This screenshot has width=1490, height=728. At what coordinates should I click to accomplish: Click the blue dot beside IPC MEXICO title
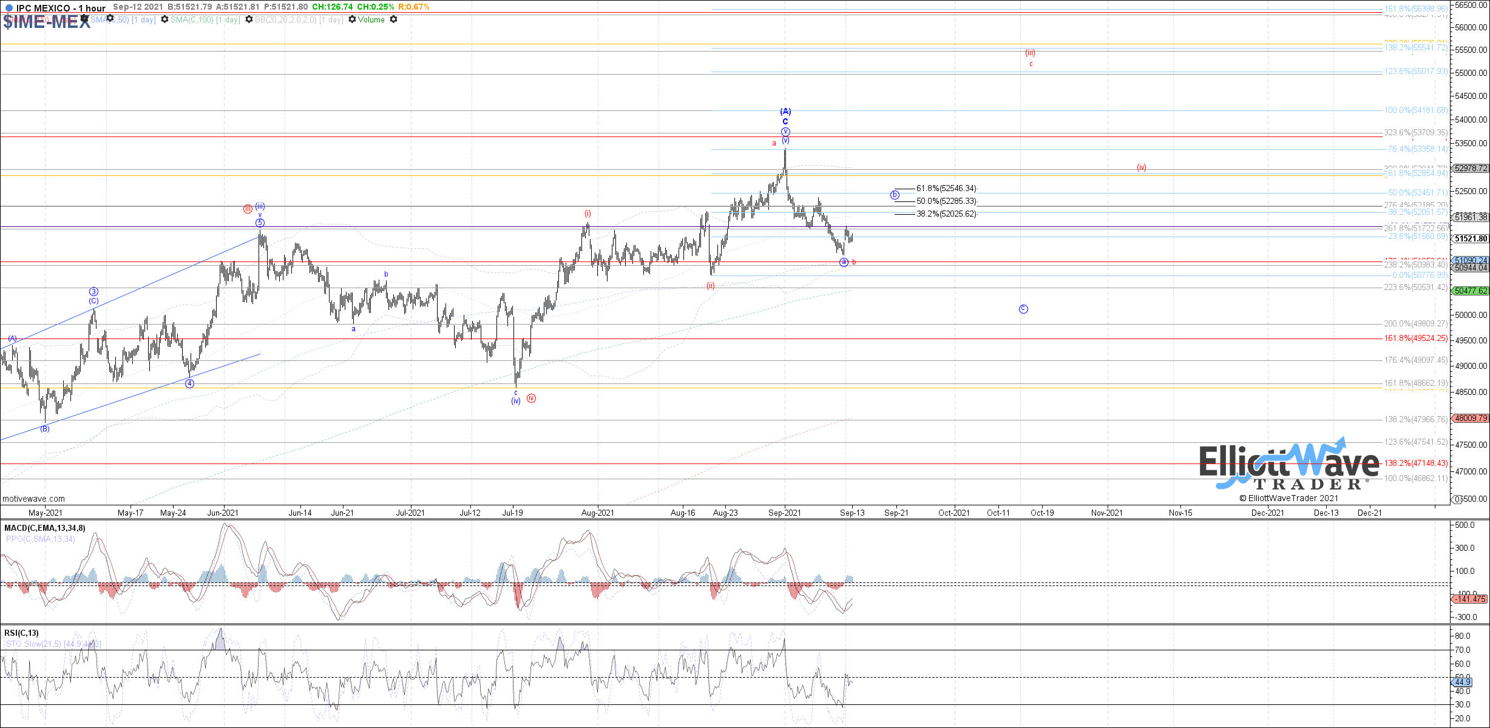(x=8, y=8)
